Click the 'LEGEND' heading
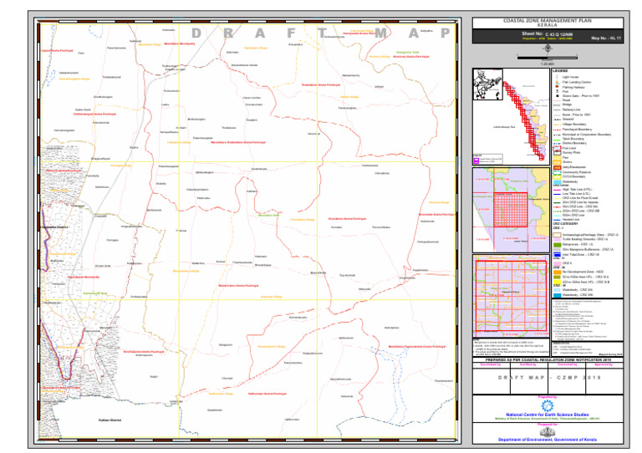 tap(560, 71)
